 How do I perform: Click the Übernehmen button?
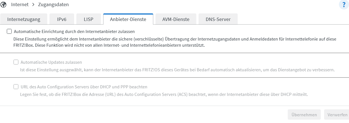click(304, 115)
